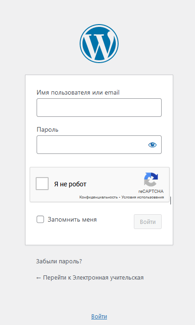The image size is (195, 325).
Task: Show password with the eye icon
Action: pos(152,145)
